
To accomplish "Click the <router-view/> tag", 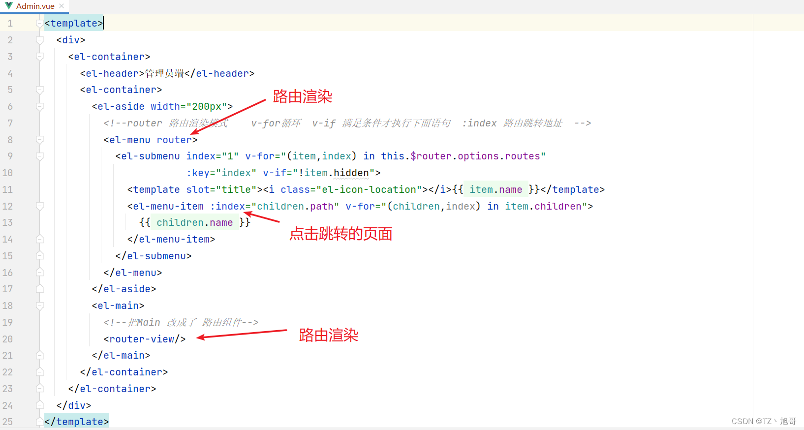I will [x=145, y=339].
